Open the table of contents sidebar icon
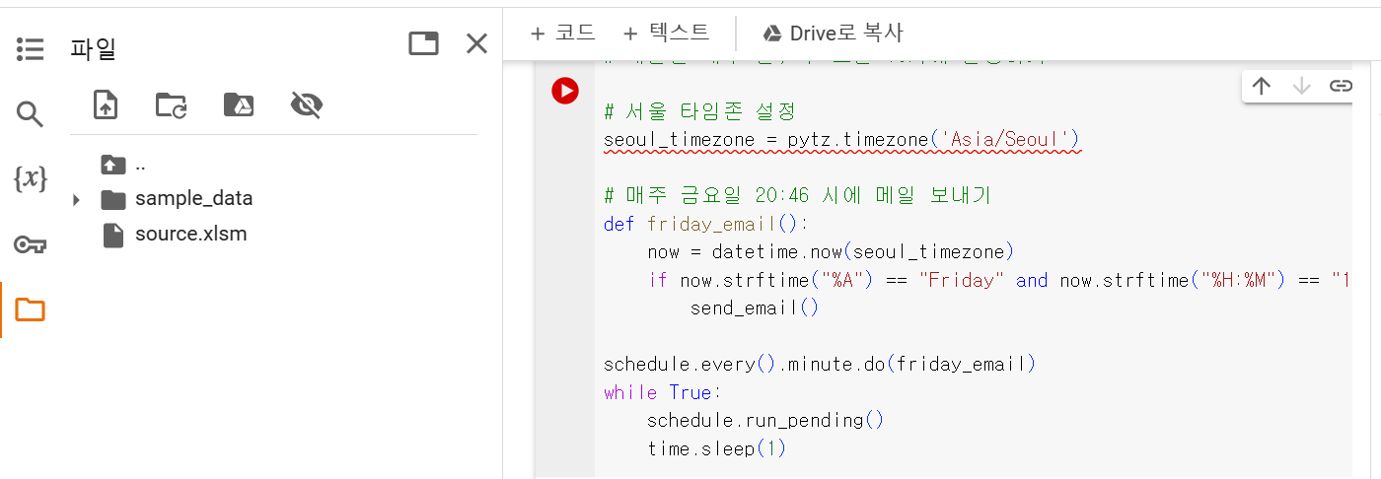The height and width of the screenshot is (479, 1381). point(31,49)
